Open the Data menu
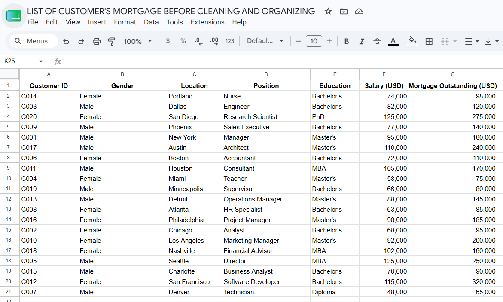Image resolution: width=503 pixels, height=302 pixels. (x=151, y=22)
